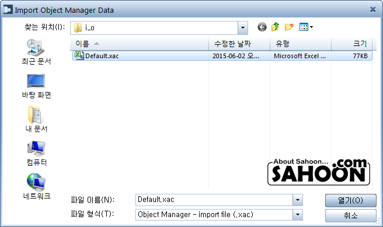Open Recent Documents (최근 문서) location

tap(36, 52)
